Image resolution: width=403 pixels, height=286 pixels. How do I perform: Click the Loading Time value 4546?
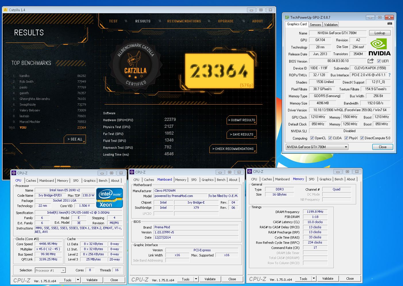169,154
